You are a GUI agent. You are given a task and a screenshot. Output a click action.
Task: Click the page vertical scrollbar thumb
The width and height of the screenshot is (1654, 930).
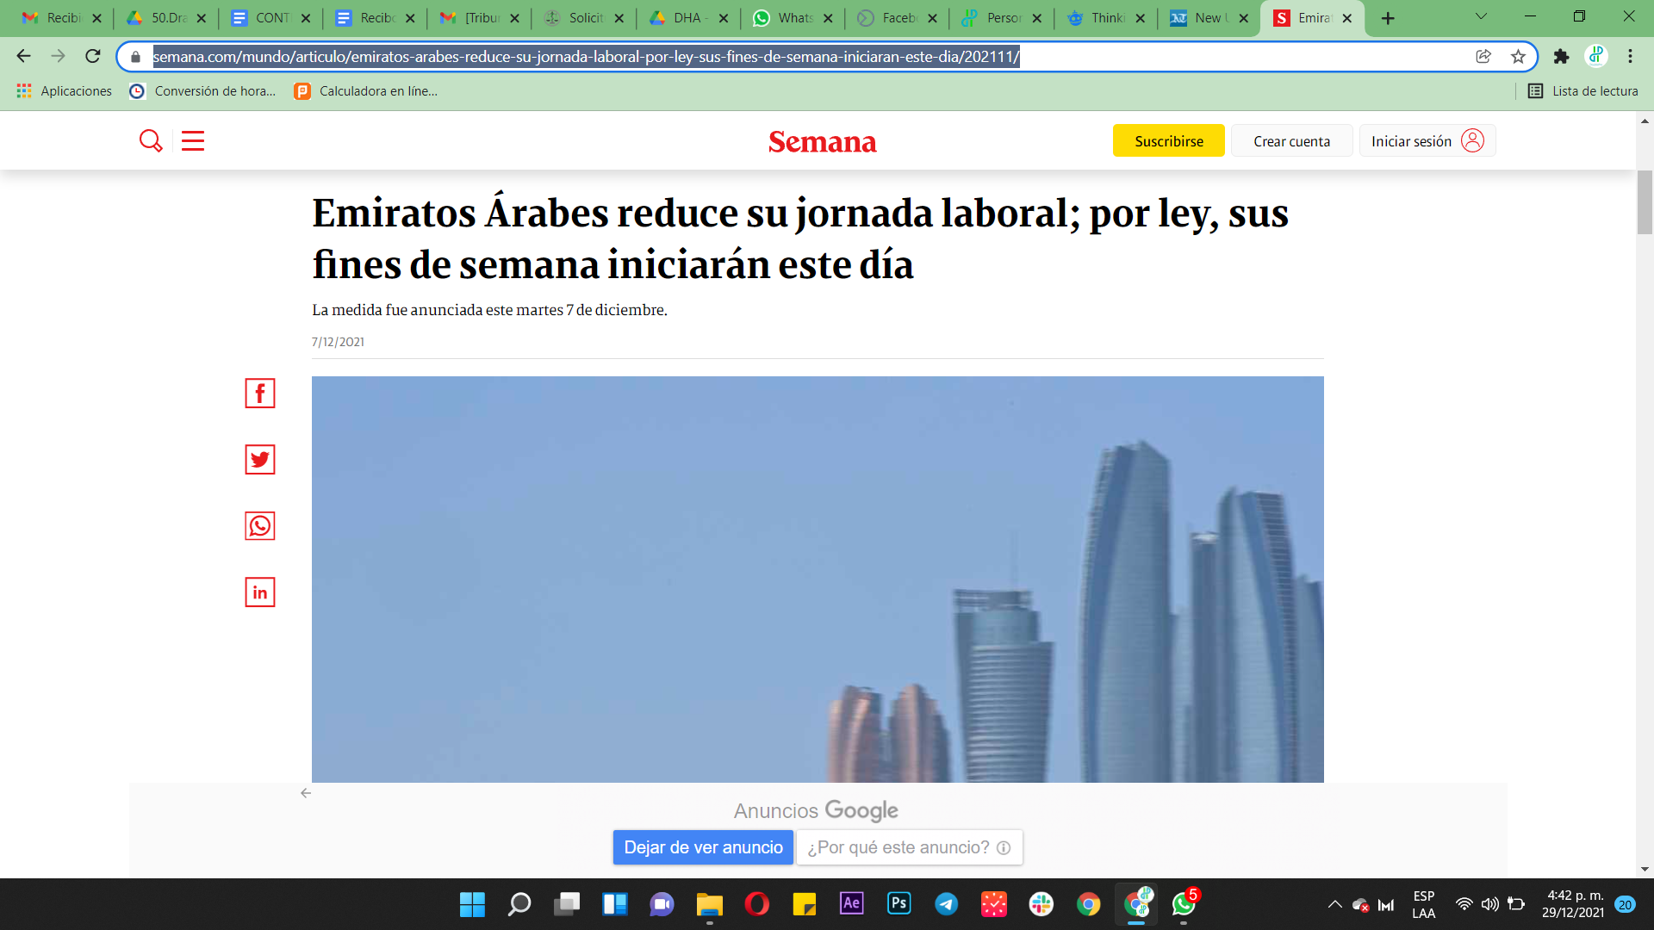click(x=1645, y=202)
